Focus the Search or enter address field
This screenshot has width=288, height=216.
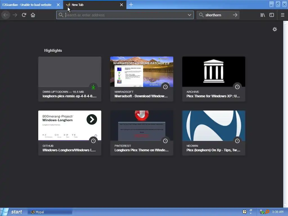click(x=125, y=15)
